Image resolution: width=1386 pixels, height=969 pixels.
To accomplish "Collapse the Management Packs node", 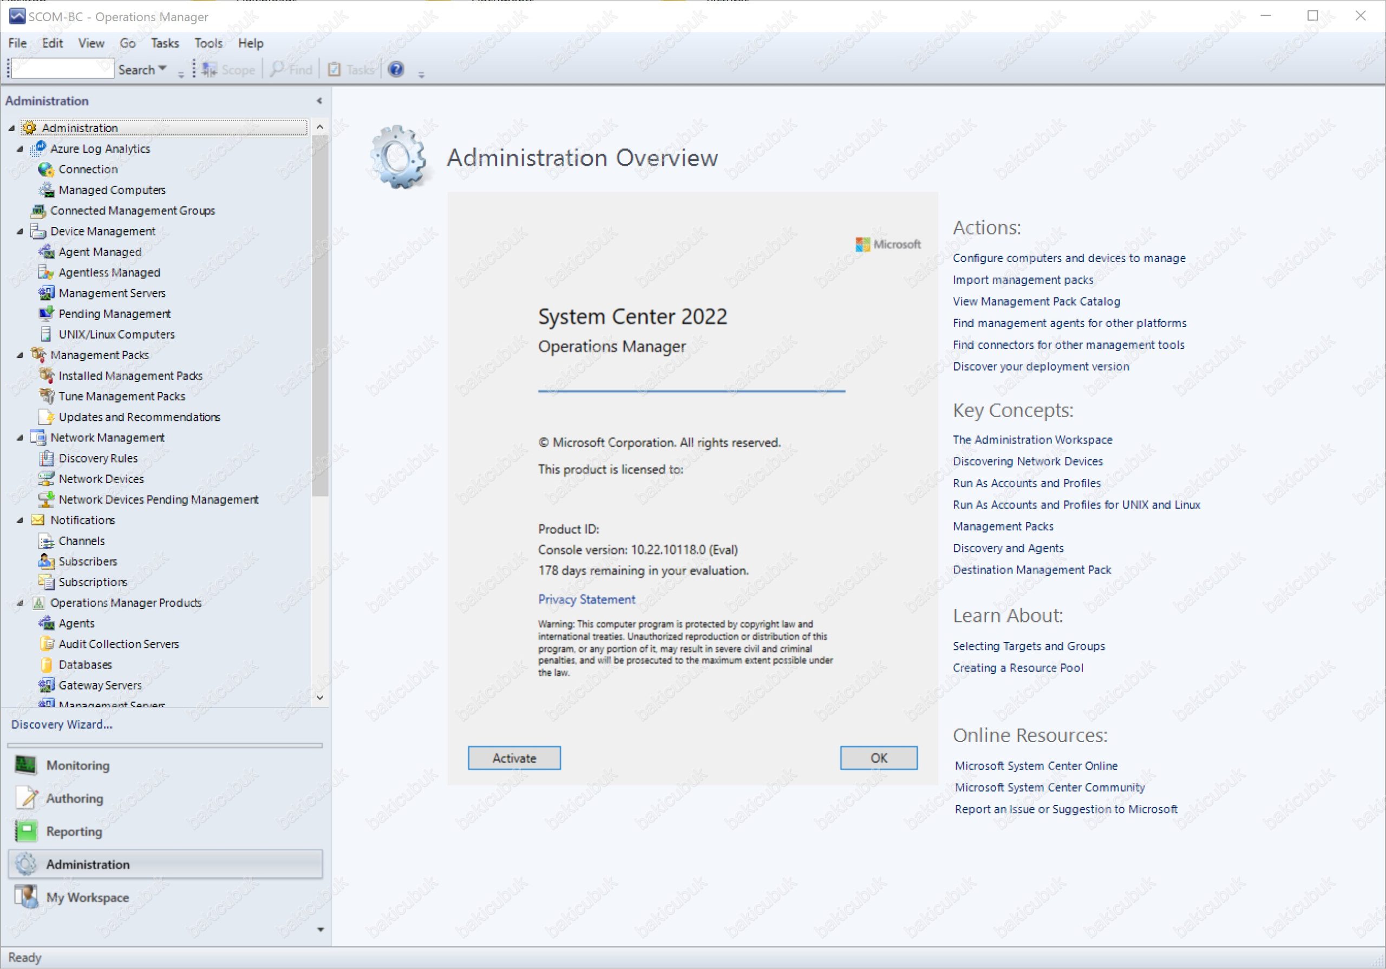I will point(20,355).
